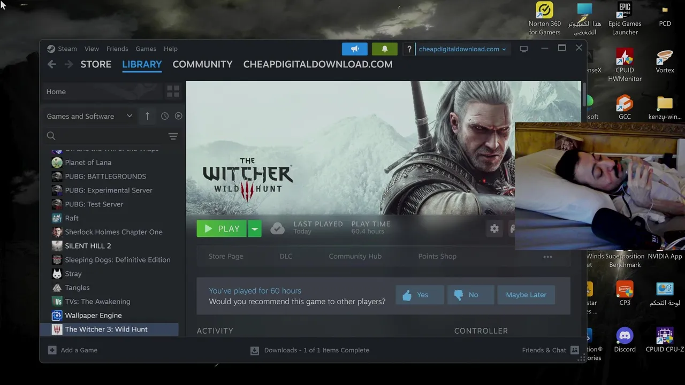Open the three-dots more links menu
The image size is (685, 385).
coord(547,257)
